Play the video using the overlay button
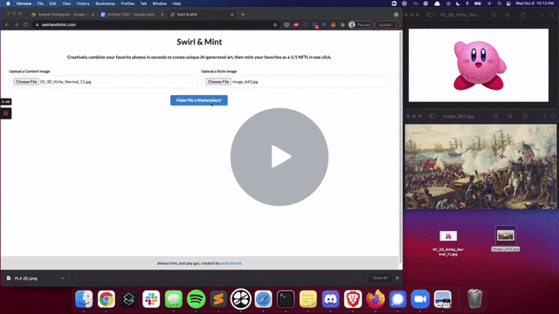The image size is (559, 314). click(279, 157)
